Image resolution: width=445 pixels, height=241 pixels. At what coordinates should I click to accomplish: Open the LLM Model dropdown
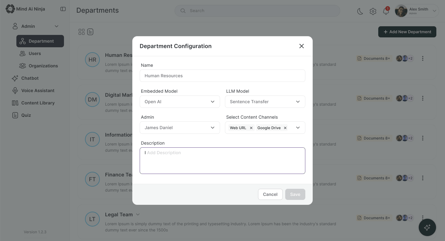tap(265, 102)
